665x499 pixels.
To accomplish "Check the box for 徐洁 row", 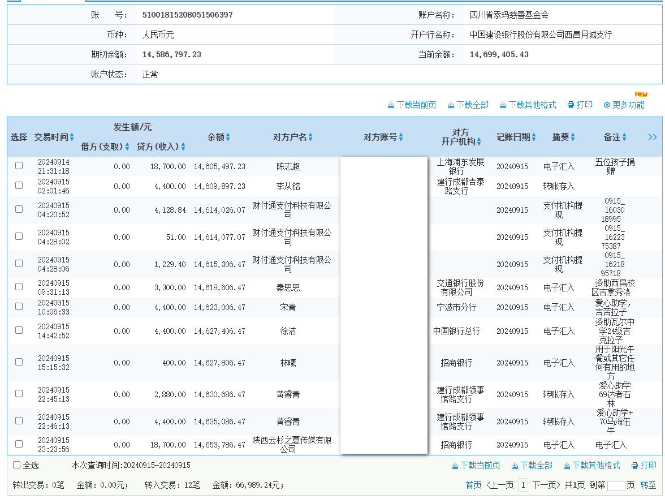I will [19, 330].
